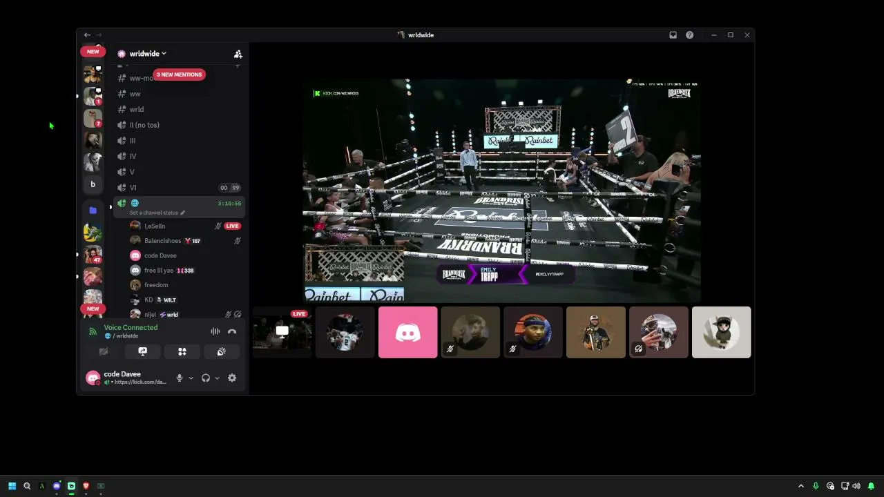The image size is (884, 497).
Task: Click Voice Connected status text
Action: tap(131, 328)
